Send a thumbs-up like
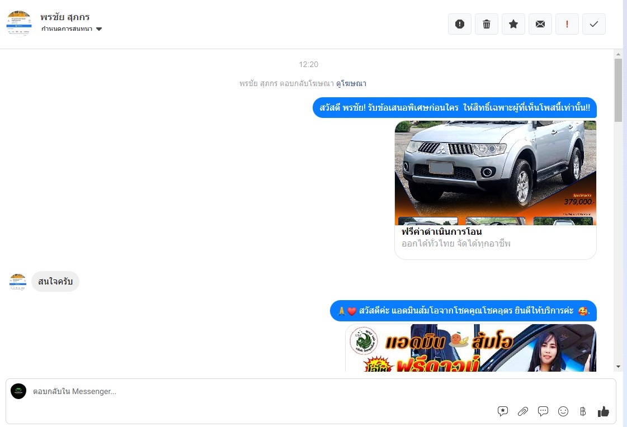The image size is (627, 427). pos(604,411)
